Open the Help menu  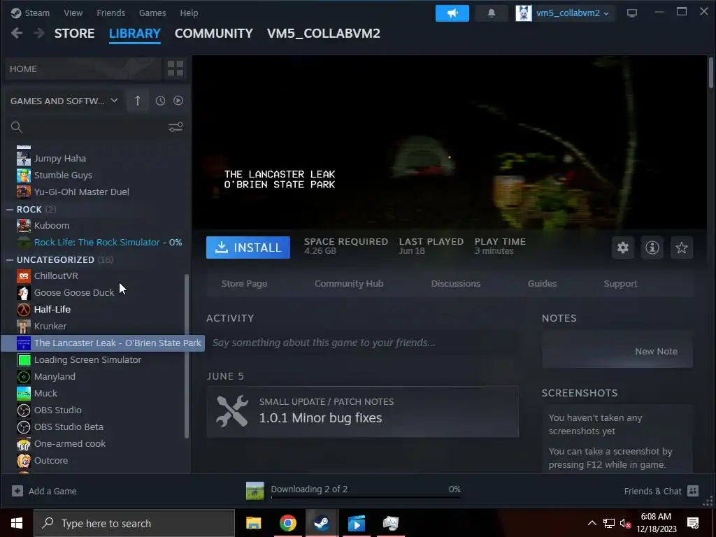point(189,13)
